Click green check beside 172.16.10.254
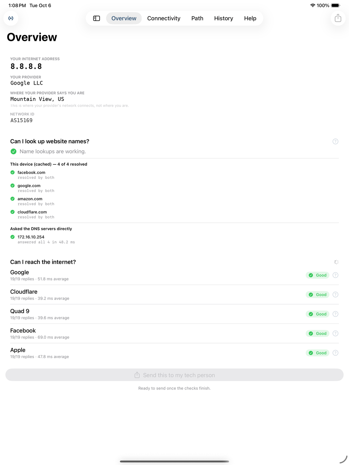Screen dimensions: 349x465 tap(13, 237)
